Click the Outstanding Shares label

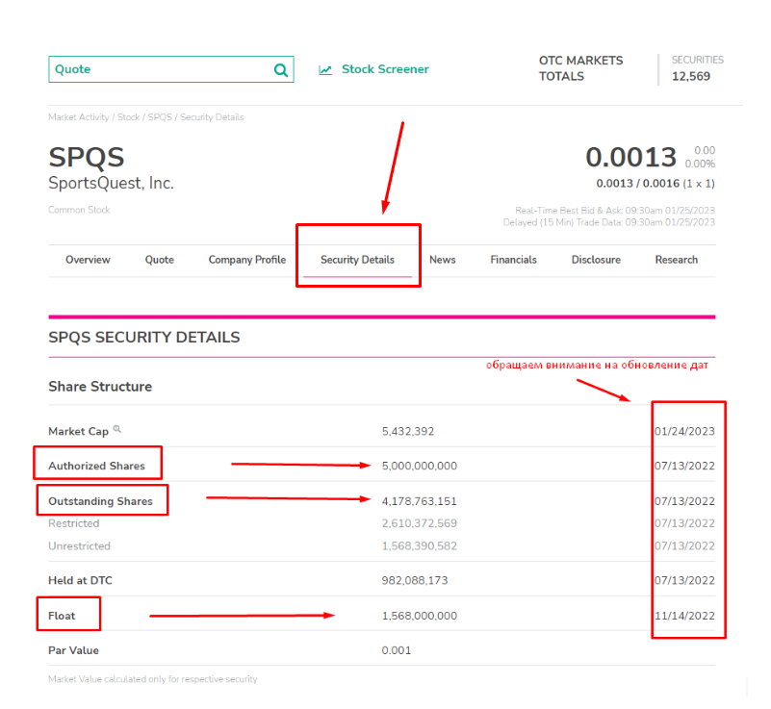(100, 501)
